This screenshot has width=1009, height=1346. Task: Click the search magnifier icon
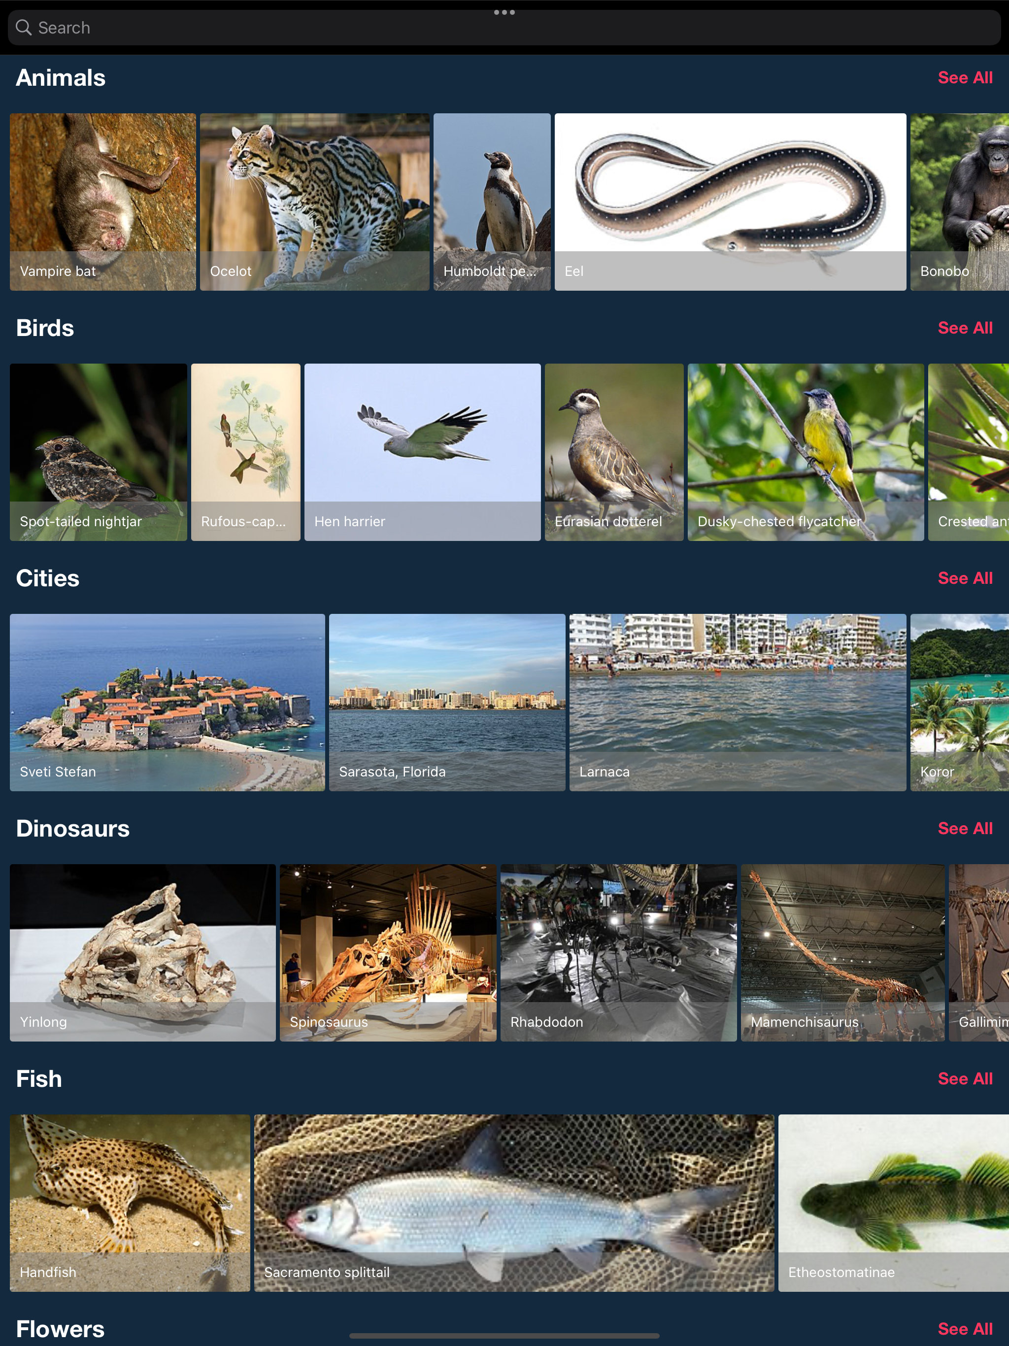tap(23, 28)
